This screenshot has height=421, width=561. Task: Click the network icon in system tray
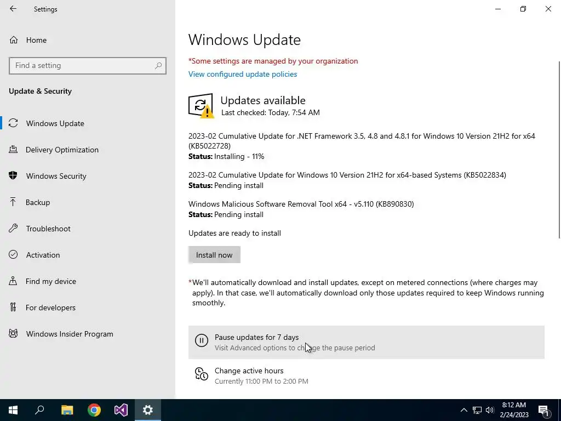point(477,410)
